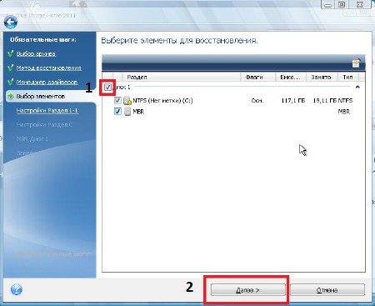Select the NTFS (Нет метки) (C:) row text
The image size is (375, 306).
click(162, 100)
